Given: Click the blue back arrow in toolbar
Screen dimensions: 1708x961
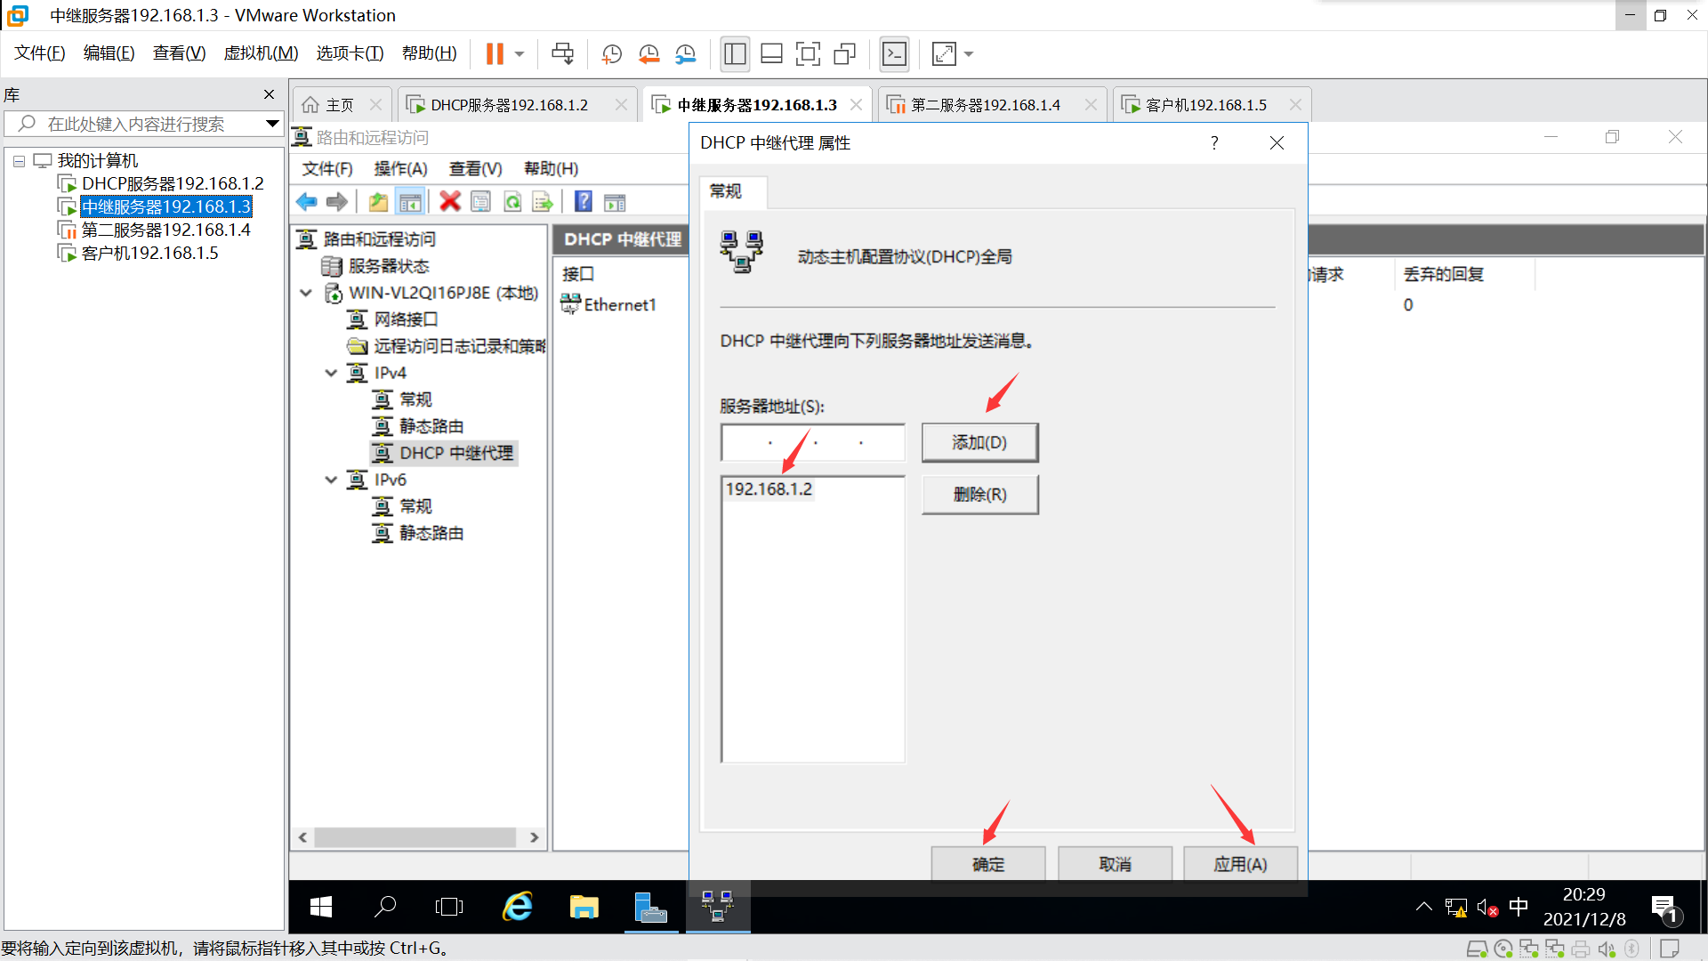Looking at the screenshot, I should (307, 202).
